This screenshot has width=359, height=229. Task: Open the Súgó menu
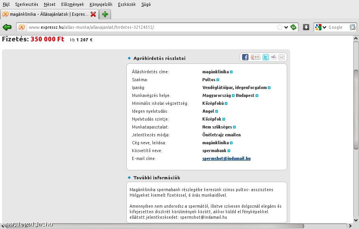146,4
